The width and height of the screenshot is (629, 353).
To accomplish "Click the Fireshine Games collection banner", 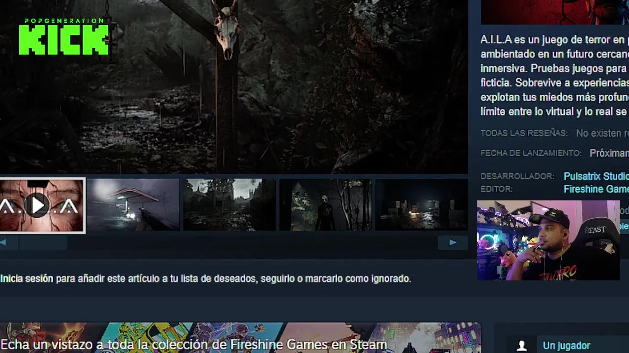I will [x=240, y=338].
